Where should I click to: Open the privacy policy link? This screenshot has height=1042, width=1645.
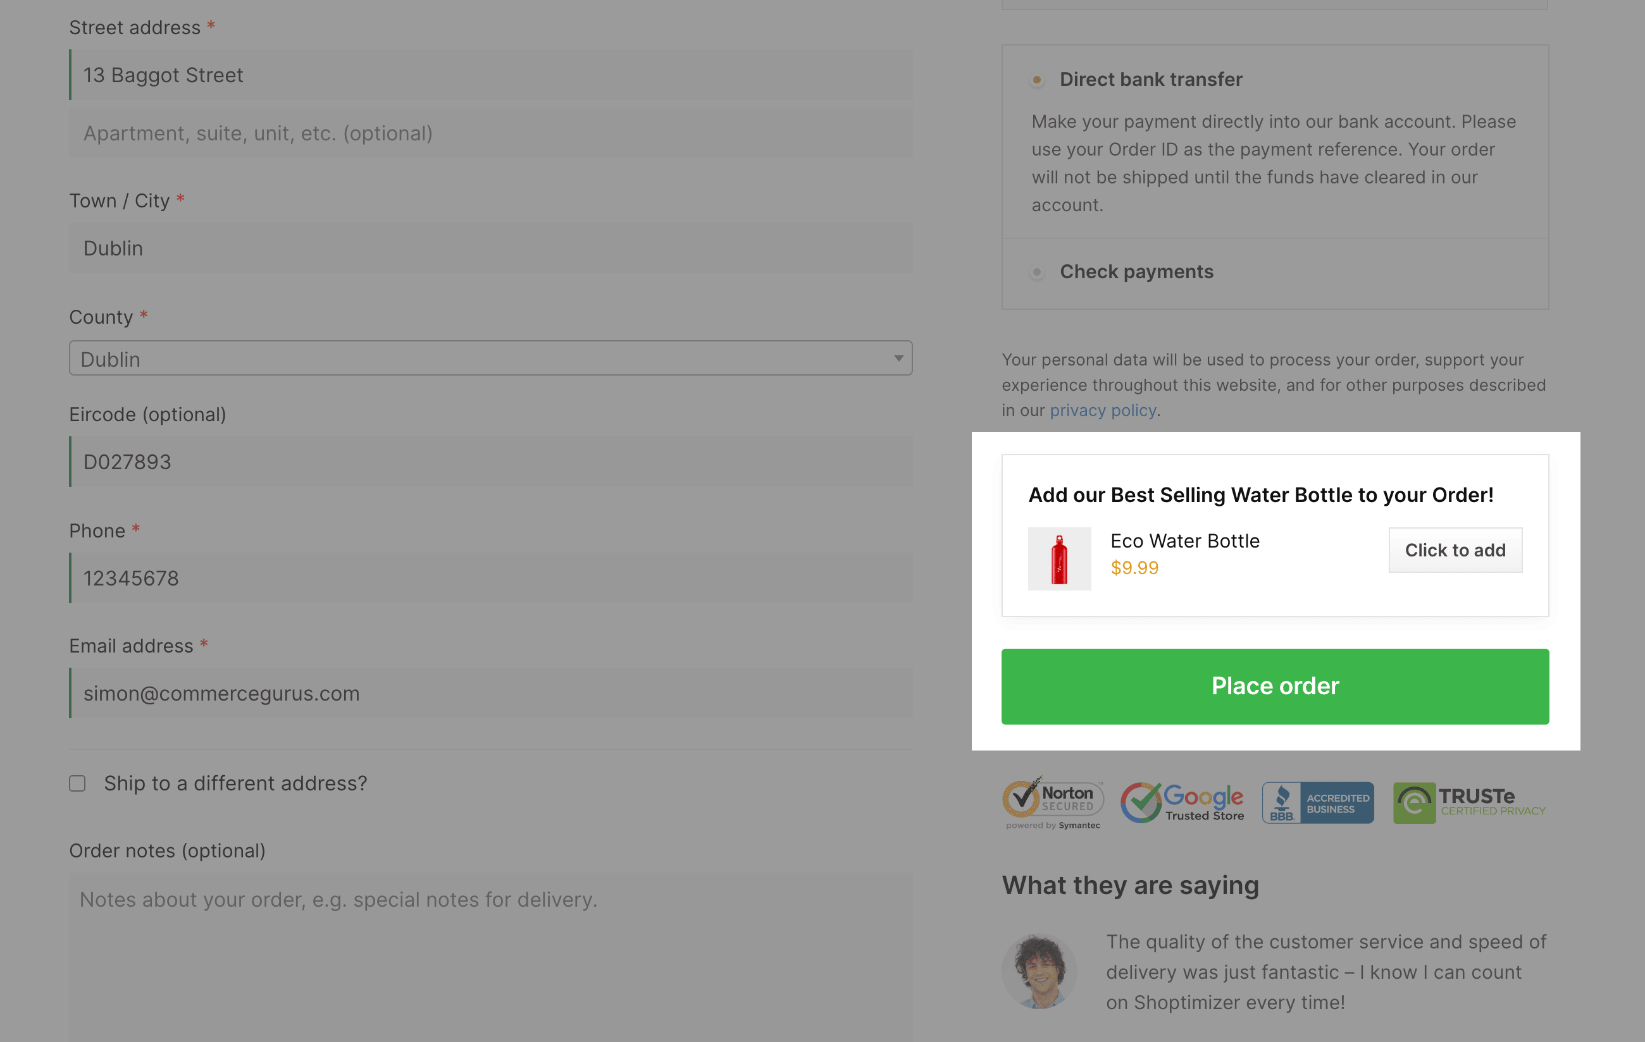click(1103, 410)
